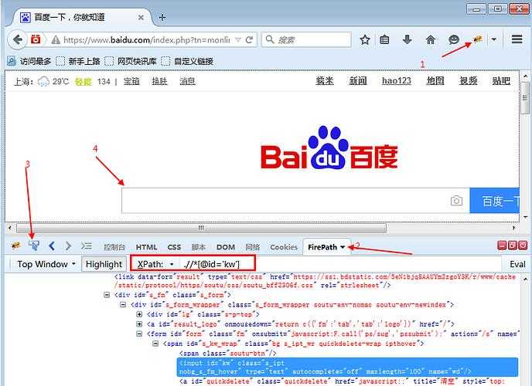
Task: Click Firebug panel back arrow
Action: (x=52, y=246)
